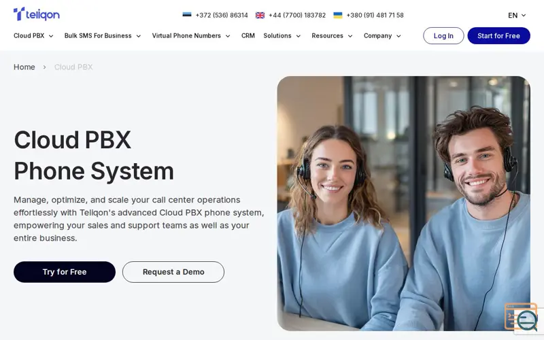Expand the Resources menu
Viewport: 544px width, 340px height.
coord(332,36)
